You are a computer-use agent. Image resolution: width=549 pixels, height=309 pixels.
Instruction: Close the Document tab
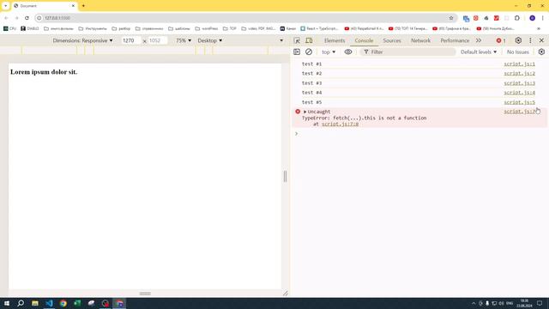(73, 6)
